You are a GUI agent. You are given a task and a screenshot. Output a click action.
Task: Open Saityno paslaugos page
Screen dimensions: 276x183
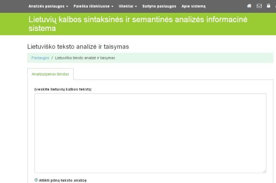point(159,6)
